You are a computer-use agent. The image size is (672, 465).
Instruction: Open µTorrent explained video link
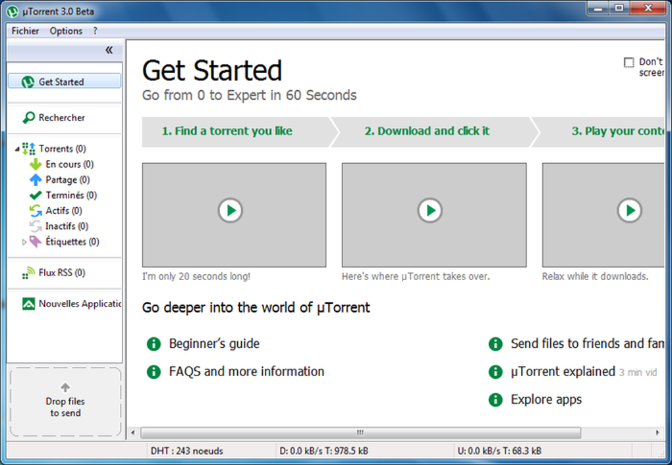(x=563, y=372)
